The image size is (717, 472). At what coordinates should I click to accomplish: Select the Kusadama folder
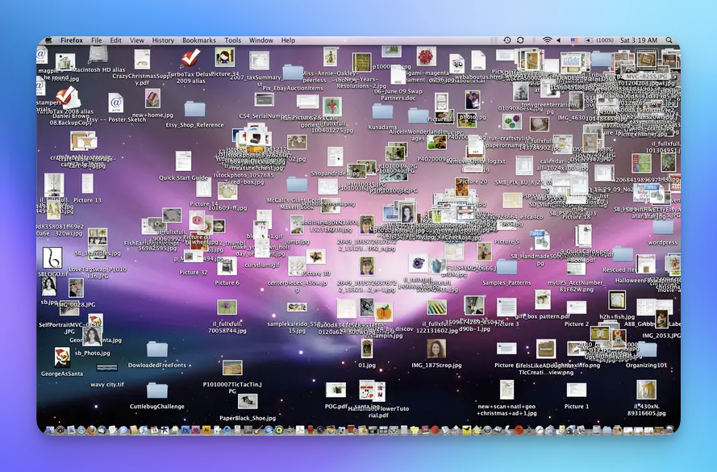tap(382, 111)
